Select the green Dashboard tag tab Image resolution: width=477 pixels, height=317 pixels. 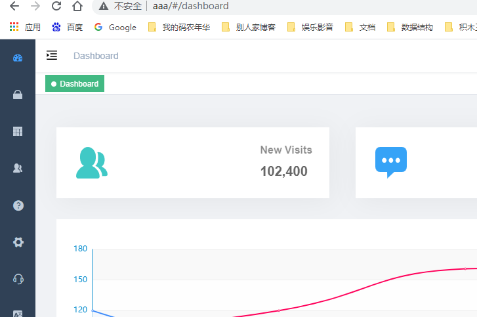75,83
